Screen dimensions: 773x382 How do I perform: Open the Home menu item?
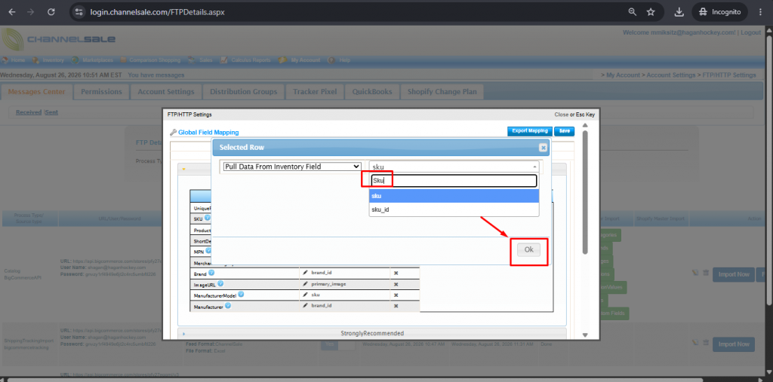[14, 60]
